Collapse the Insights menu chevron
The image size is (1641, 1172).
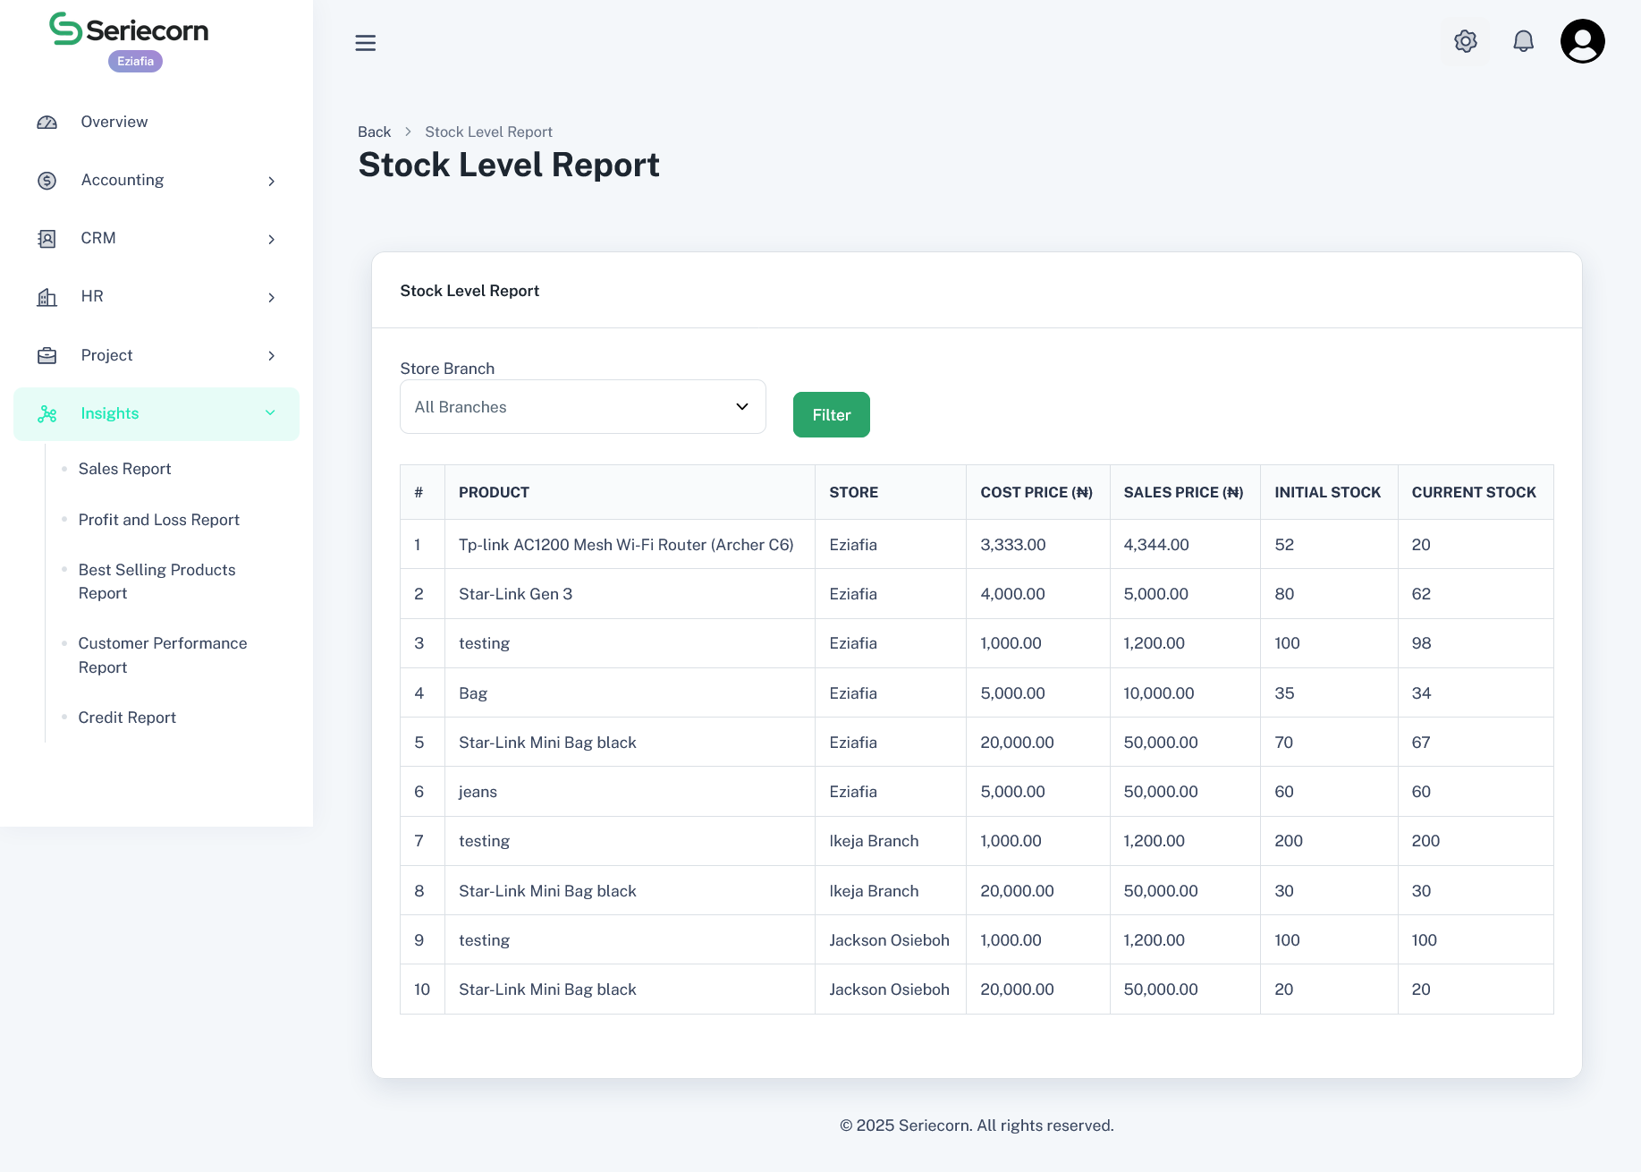270,412
